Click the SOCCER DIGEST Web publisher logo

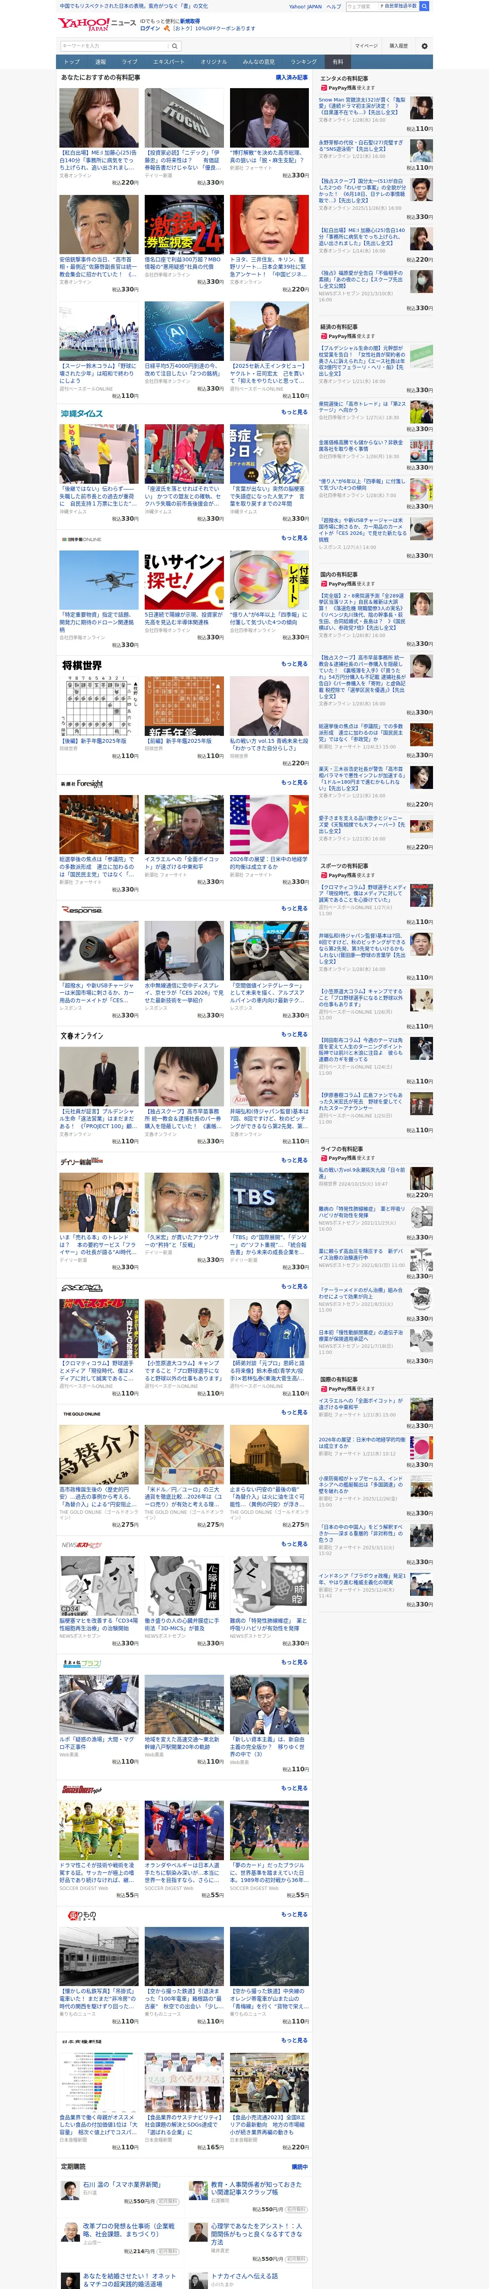tap(81, 1789)
